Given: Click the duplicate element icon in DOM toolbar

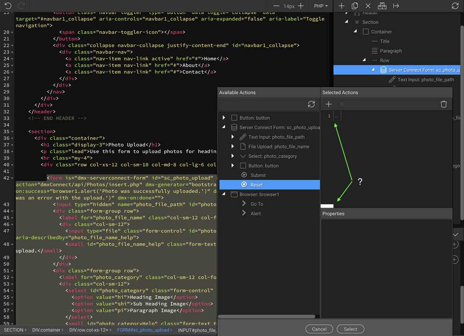Looking at the screenshot, I should (355, 6).
